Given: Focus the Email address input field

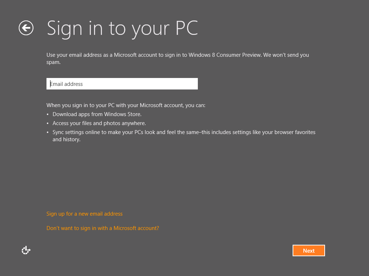Looking at the screenshot, I should pyautogui.click(x=122, y=84).
